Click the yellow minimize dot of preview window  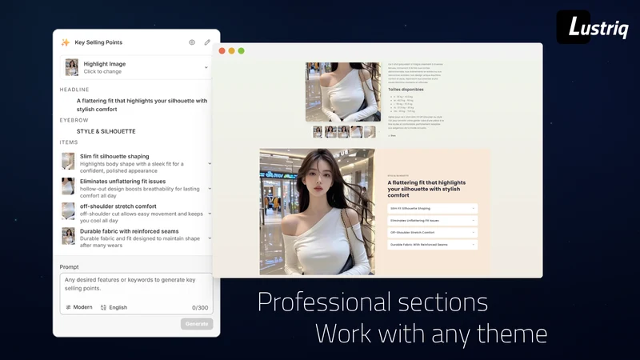coord(231,51)
